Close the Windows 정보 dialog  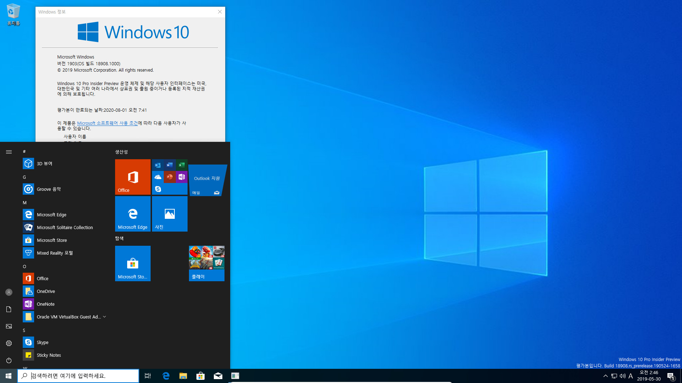pyautogui.click(x=220, y=12)
